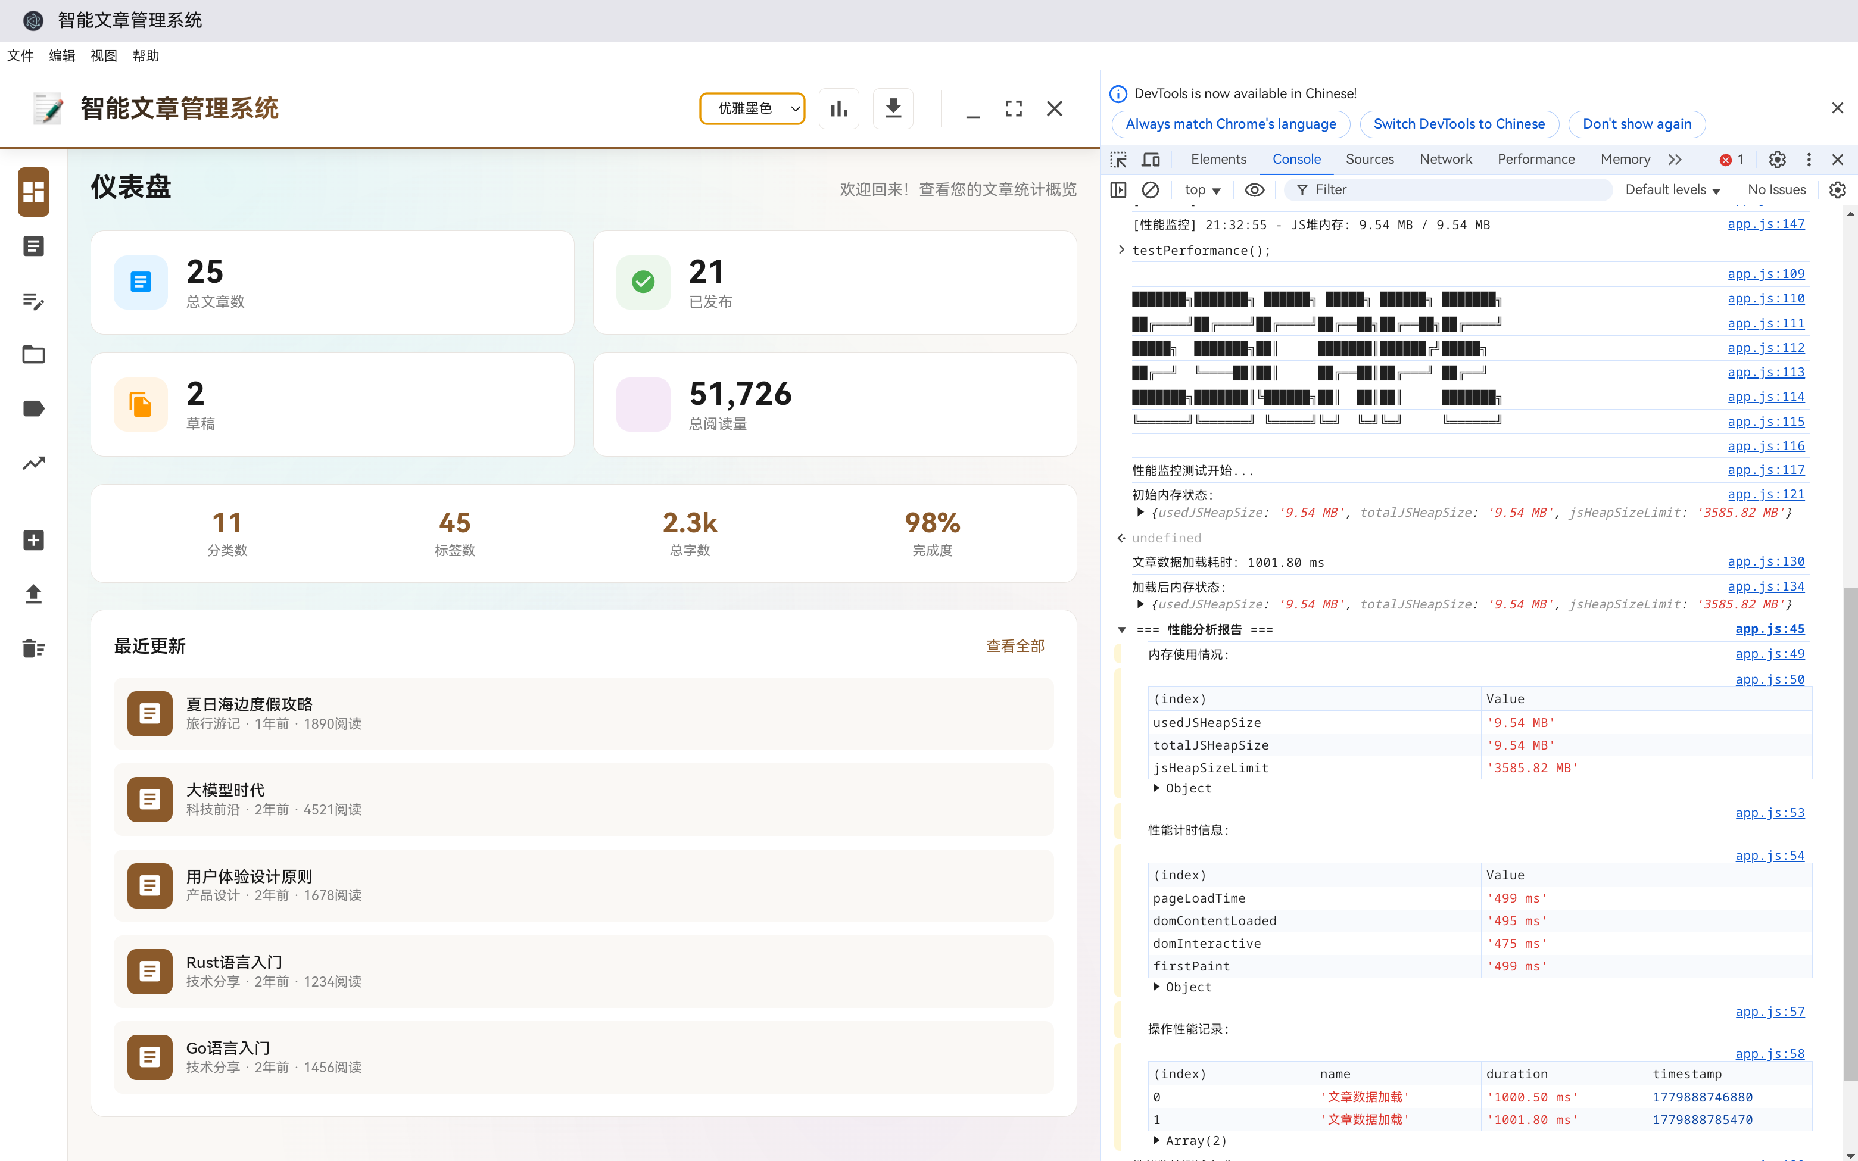
Task: Open source link app.js:130
Action: pos(1766,562)
